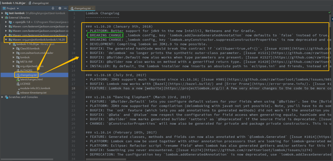Click the collapse-all icon in Project panel header
The width and height of the screenshot is (333, 161).
[x=53, y=8]
